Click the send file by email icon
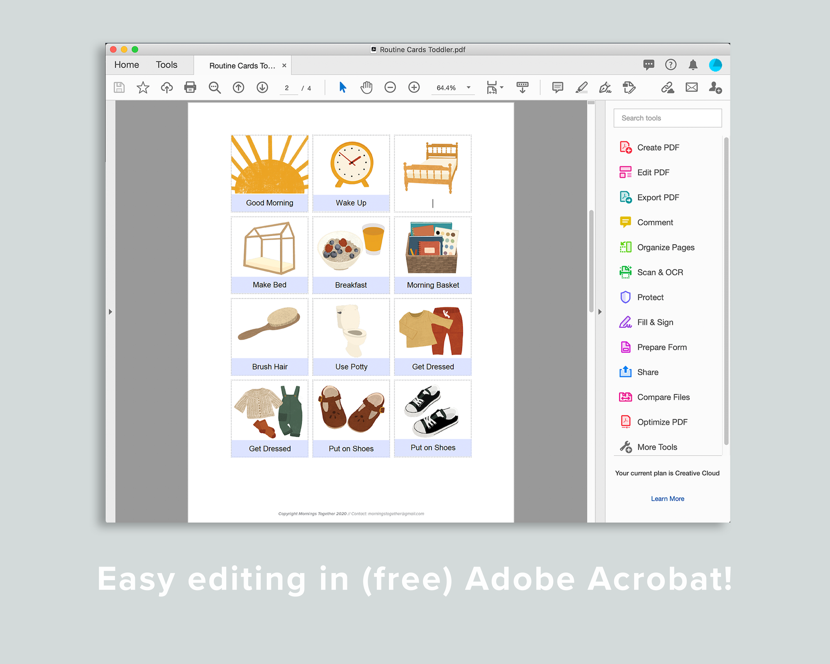 tap(691, 88)
